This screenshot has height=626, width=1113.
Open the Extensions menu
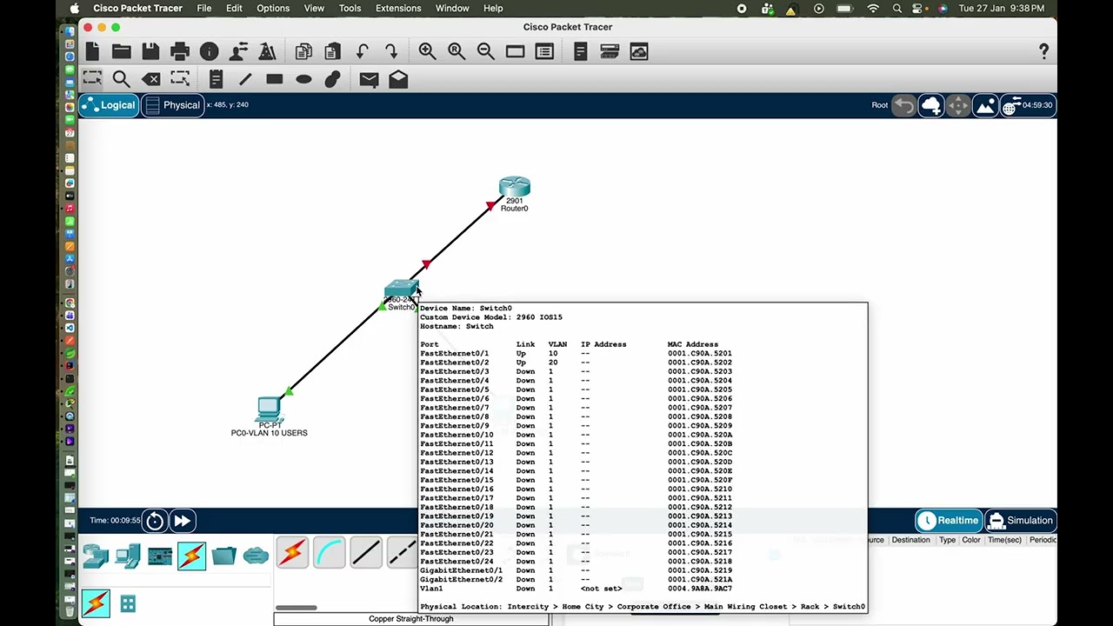pyautogui.click(x=398, y=8)
